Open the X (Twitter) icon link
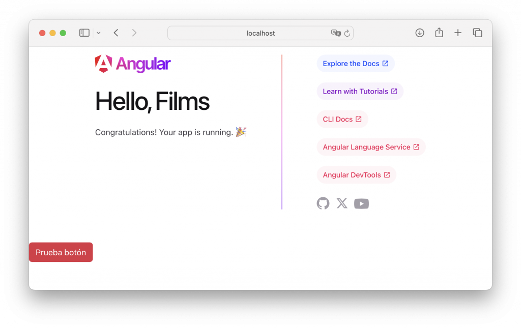The width and height of the screenshot is (521, 328). [x=342, y=203]
